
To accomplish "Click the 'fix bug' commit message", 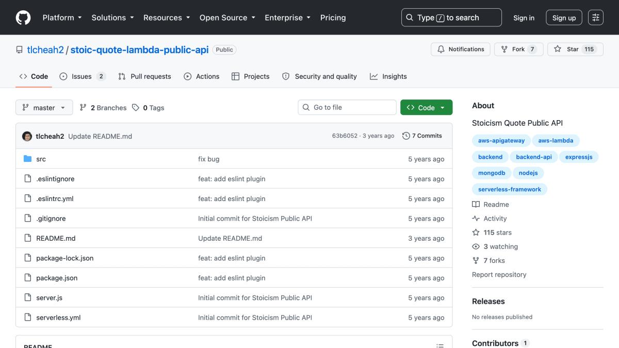I will tap(209, 159).
